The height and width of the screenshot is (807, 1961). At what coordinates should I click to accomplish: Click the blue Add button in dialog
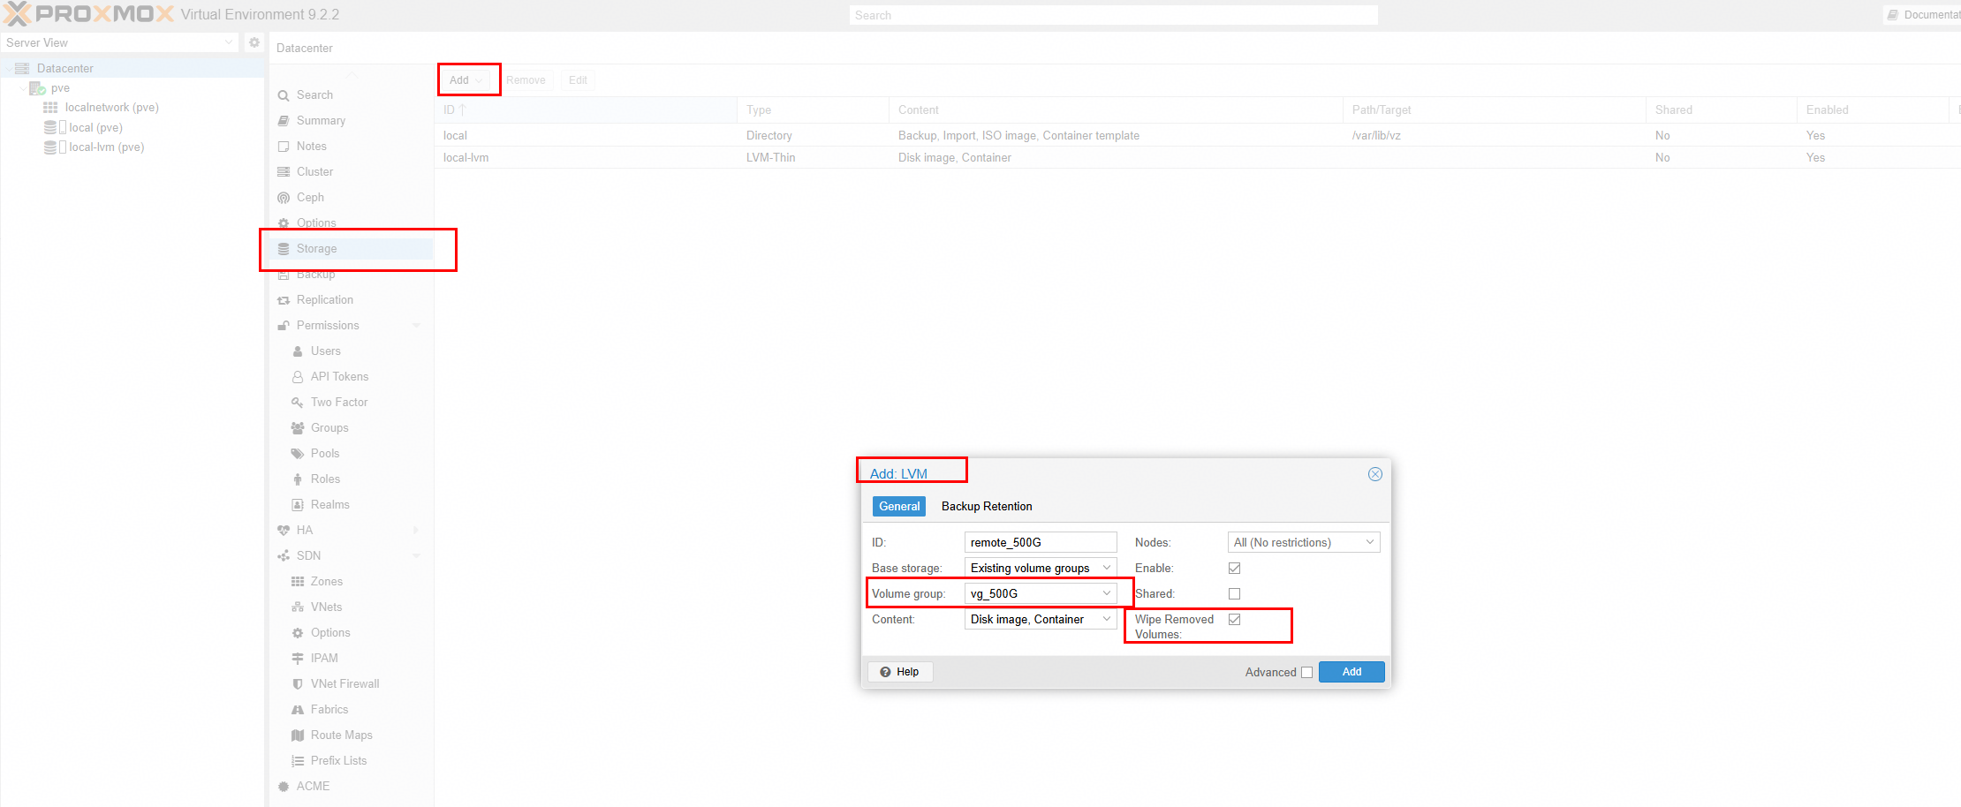[1351, 672]
